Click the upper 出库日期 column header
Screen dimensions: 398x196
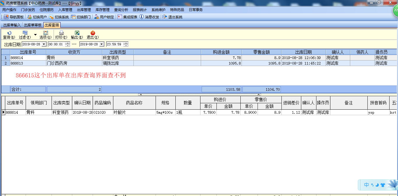point(303,52)
